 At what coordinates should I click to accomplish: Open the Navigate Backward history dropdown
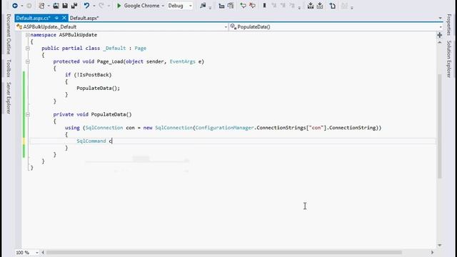[x=21, y=6]
